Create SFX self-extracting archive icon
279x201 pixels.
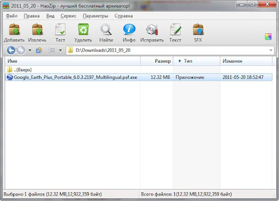(x=198, y=29)
